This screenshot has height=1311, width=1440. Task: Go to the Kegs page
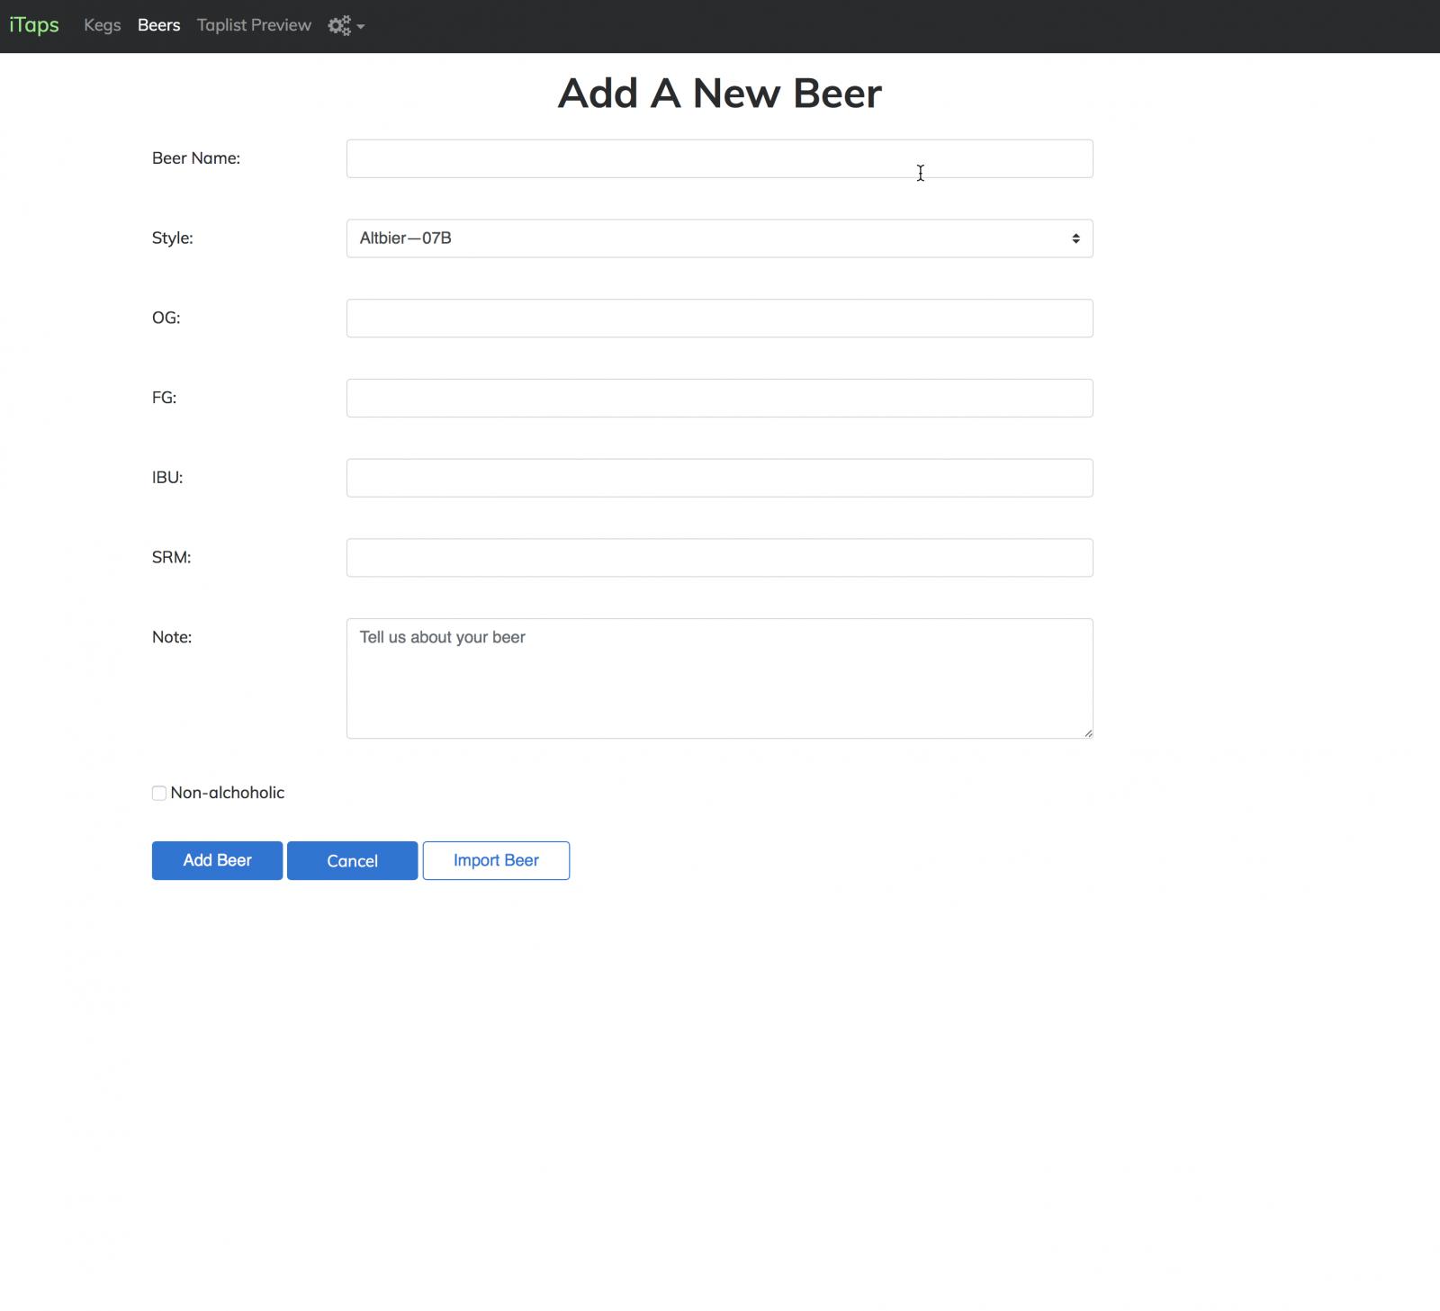[103, 25]
